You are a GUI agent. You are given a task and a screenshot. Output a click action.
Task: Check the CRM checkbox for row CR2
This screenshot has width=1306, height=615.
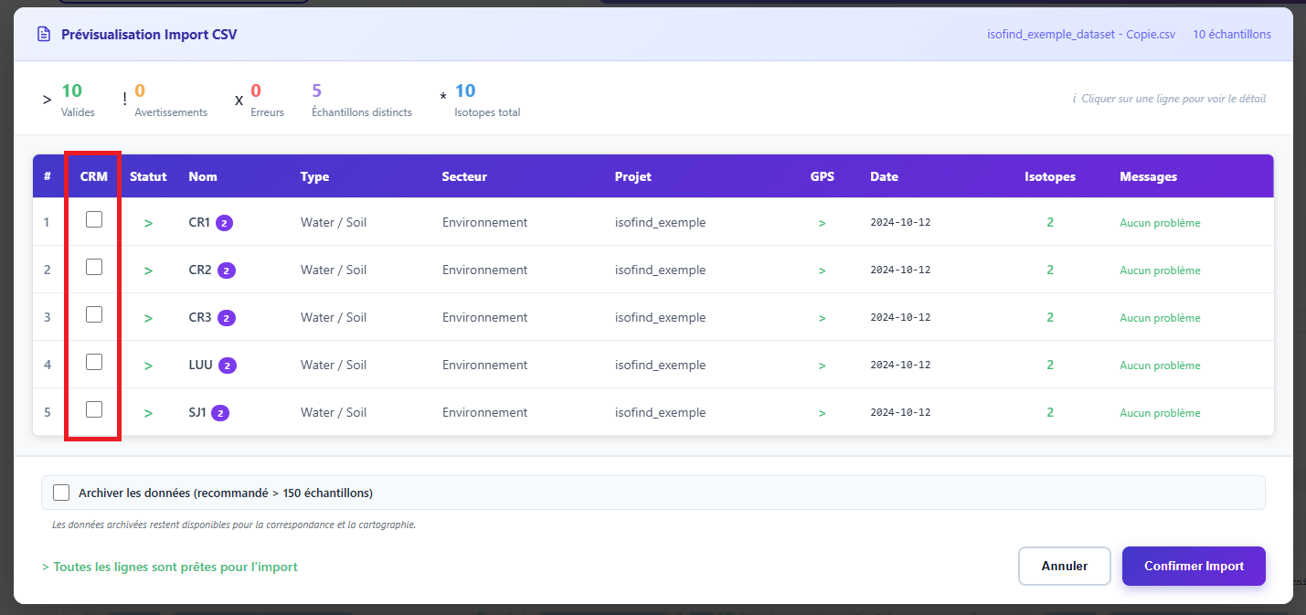[92, 267]
